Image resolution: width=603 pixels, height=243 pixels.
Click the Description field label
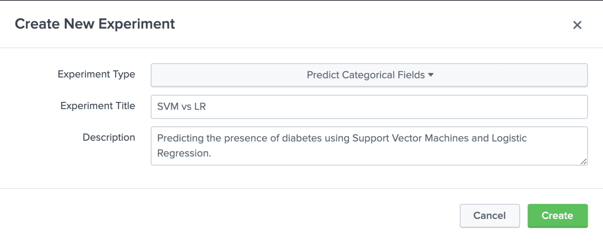coord(109,137)
